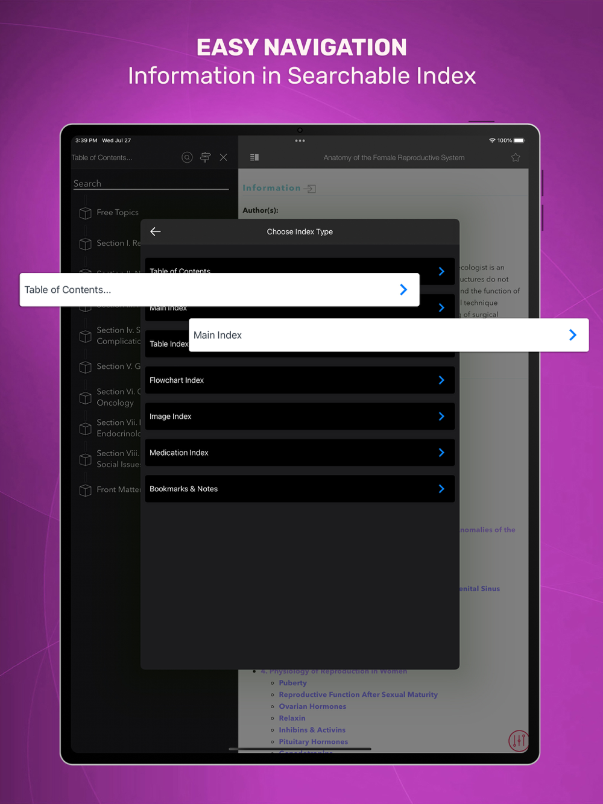Select Bookmarks & Notes from the list
The image size is (603, 804).
300,489
